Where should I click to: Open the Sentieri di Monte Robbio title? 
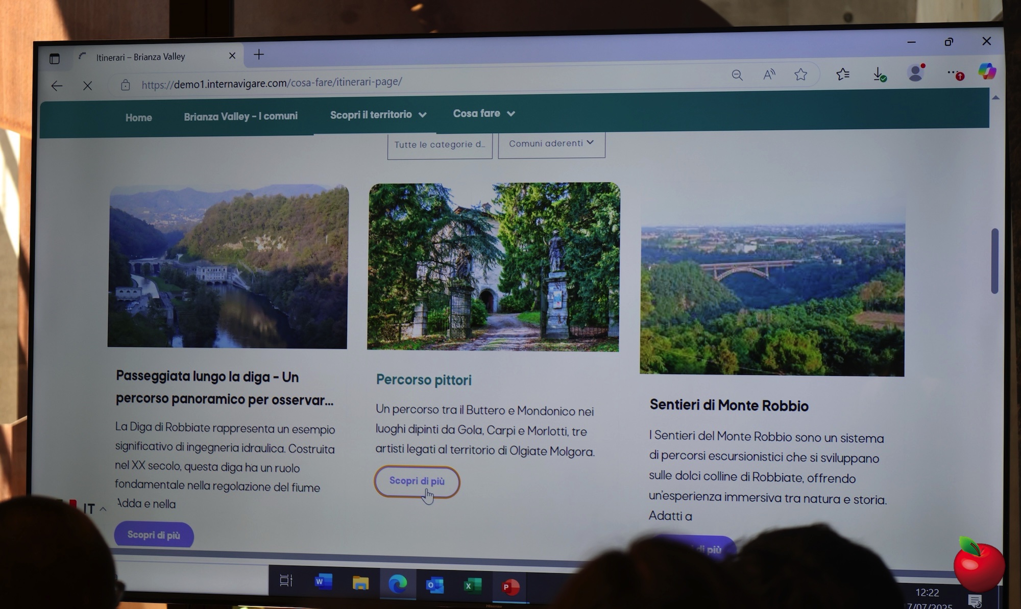coord(729,405)
